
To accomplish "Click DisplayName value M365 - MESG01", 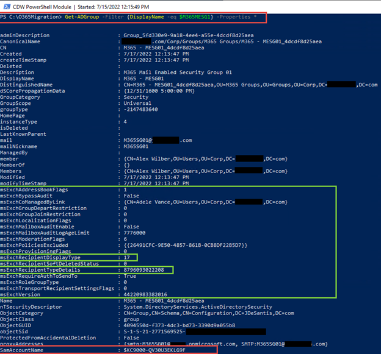I will tap(143, 79).
